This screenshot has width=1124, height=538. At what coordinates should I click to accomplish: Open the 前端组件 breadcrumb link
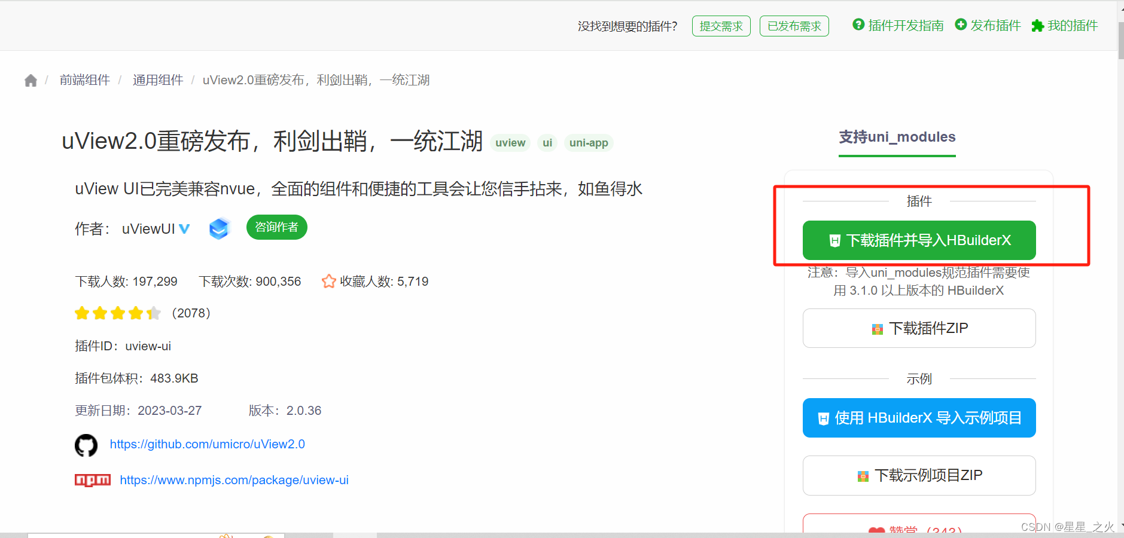[84, 80]
